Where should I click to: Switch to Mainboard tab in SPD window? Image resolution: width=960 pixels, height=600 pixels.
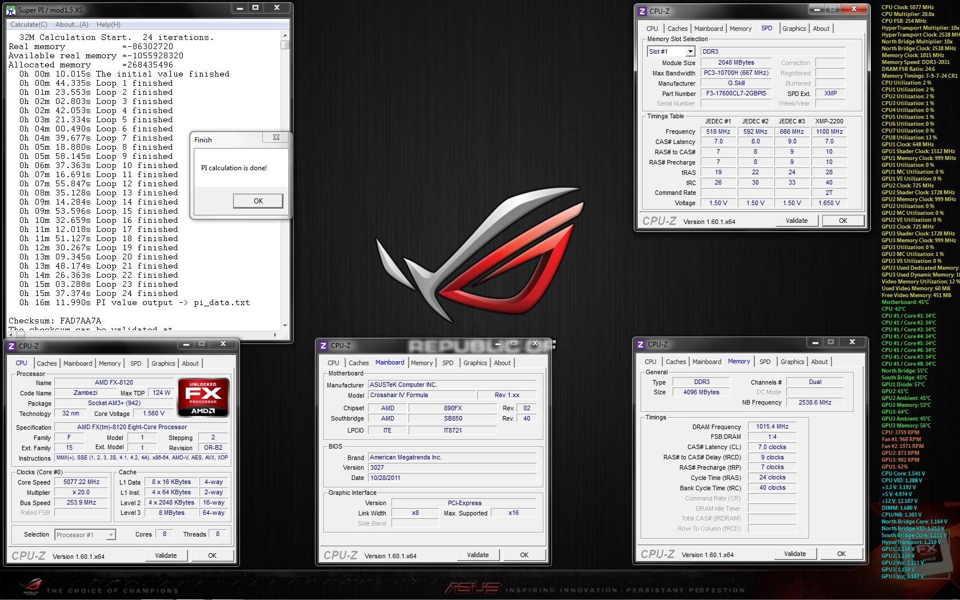pyautogui.click(x=709, y=29)
